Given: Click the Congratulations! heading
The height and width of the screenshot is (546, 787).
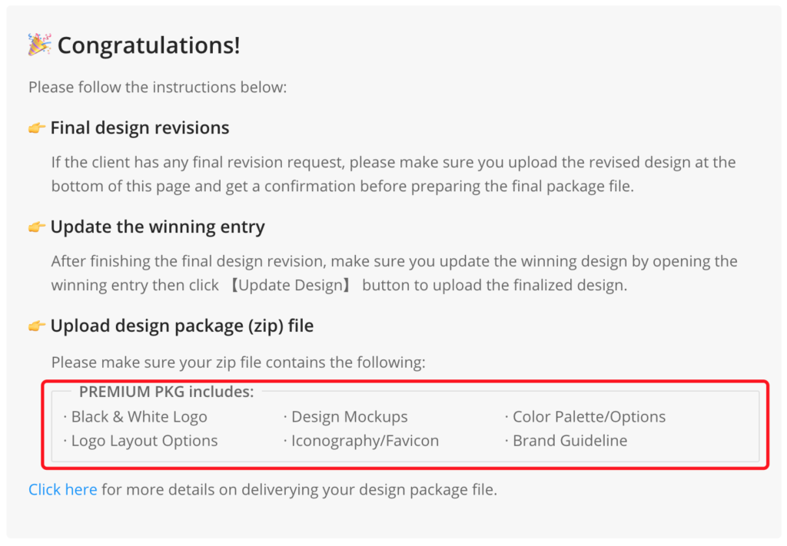Looking at the screenshot, I should click(148, 45).
